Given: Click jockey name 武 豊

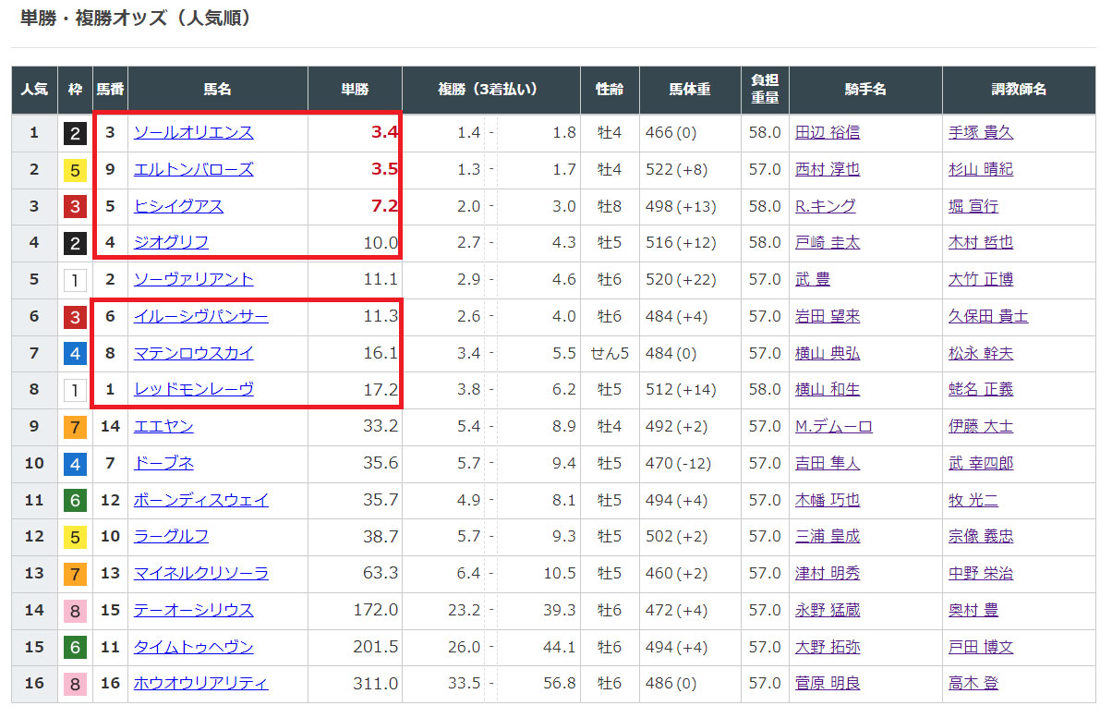Looking at the screenshot, I should click(x=812, y=279).
